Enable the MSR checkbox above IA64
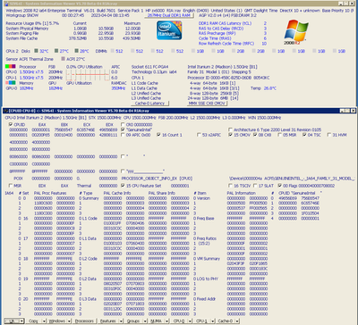 (11, 186)
